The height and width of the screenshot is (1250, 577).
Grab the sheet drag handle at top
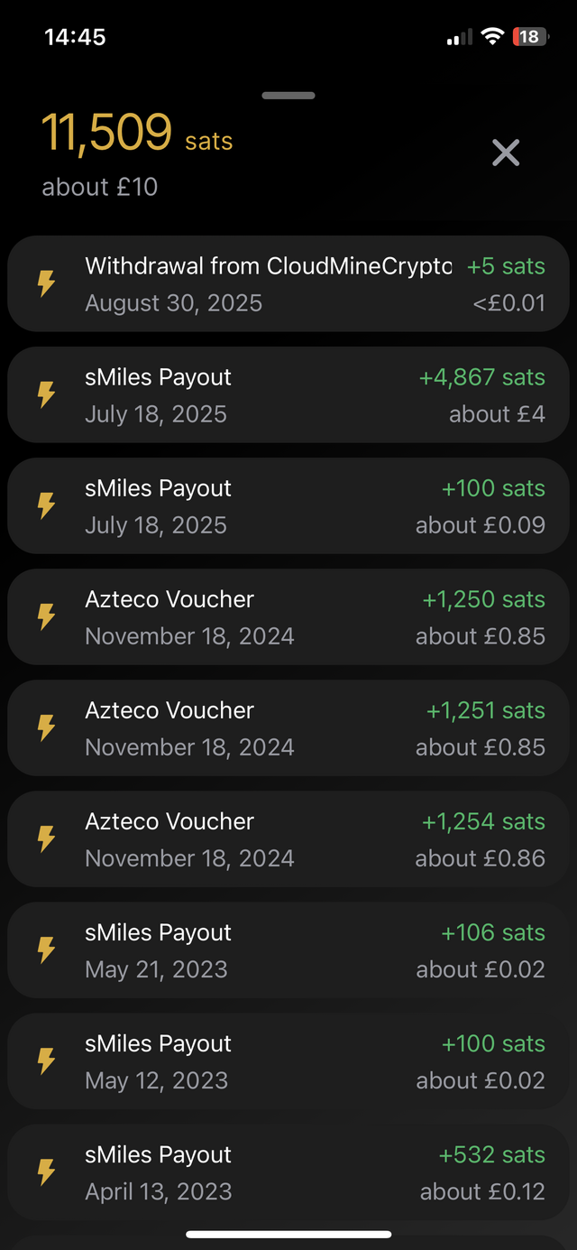[x=288, y=95]
